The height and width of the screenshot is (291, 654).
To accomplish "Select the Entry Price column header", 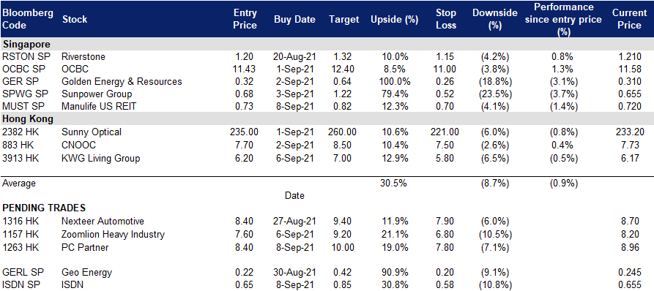I will [245, 19].
